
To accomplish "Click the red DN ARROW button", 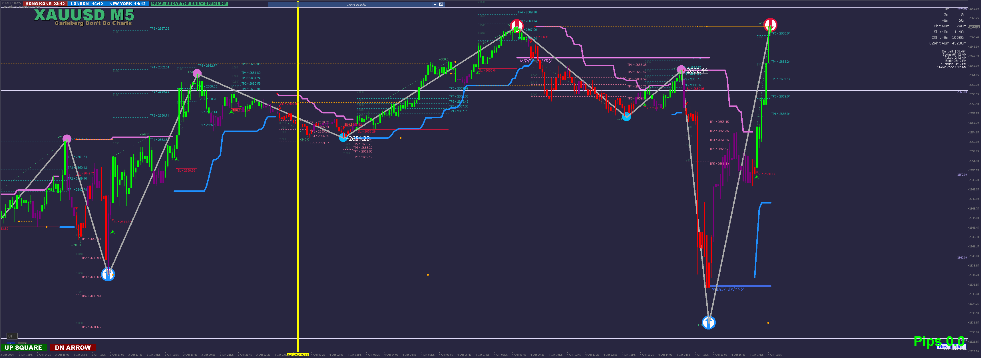I will (x=73, y=347).
